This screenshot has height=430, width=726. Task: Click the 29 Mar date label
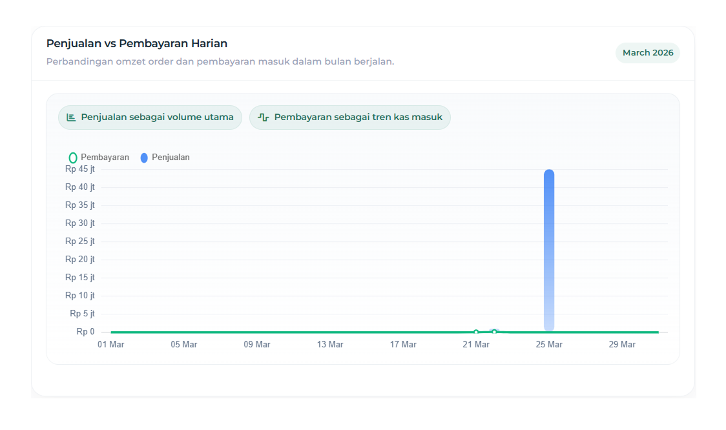point(622,345)
